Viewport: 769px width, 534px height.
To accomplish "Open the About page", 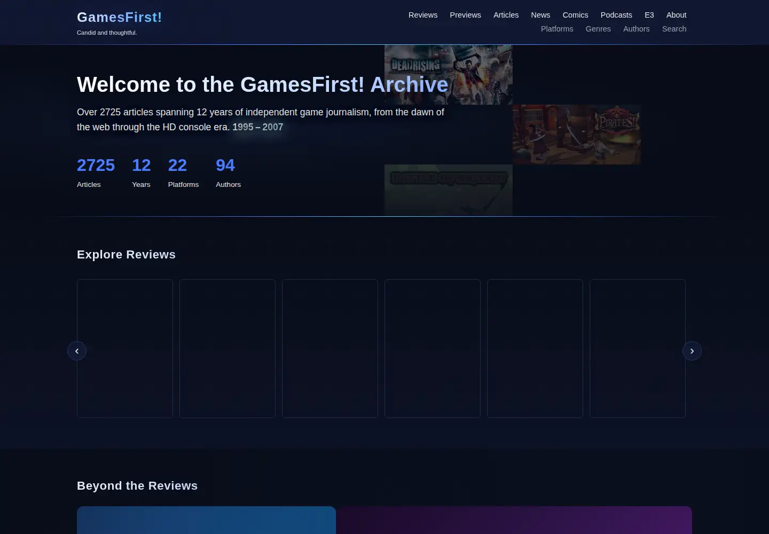I will pyautogui.click(x=676, y=15).
